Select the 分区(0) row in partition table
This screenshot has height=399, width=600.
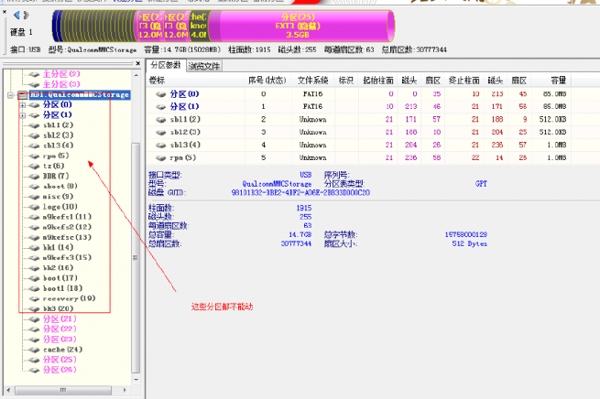click(x=358, y=94)
